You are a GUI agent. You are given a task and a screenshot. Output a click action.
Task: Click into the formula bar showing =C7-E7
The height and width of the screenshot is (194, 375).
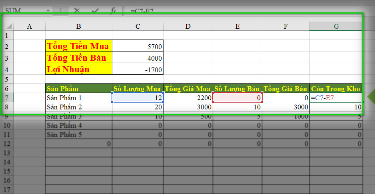click(249, 11)
